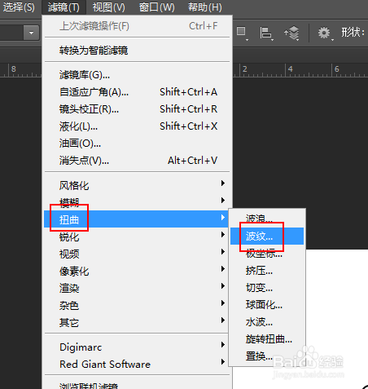Screen dimensions: 368x389
Task: Choose the 球面化... spherize filter
Action: 267,305
